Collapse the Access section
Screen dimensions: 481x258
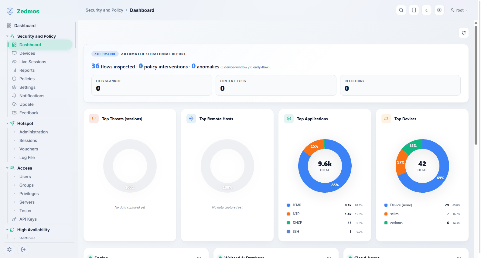(7, 168)
